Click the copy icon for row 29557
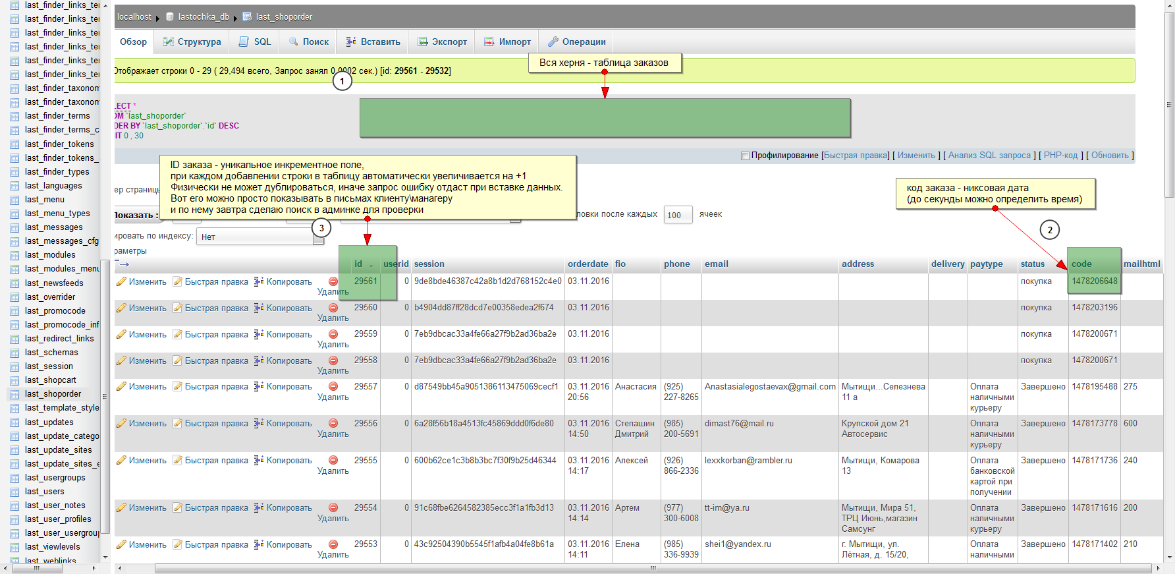The width and height of the screenshot is (1175, 574). click(x=259, y=386)
